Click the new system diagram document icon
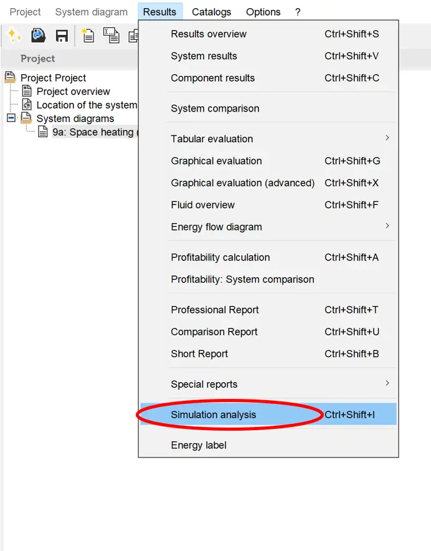The width and height of the screenshot is (431, 551). [88, 36]
